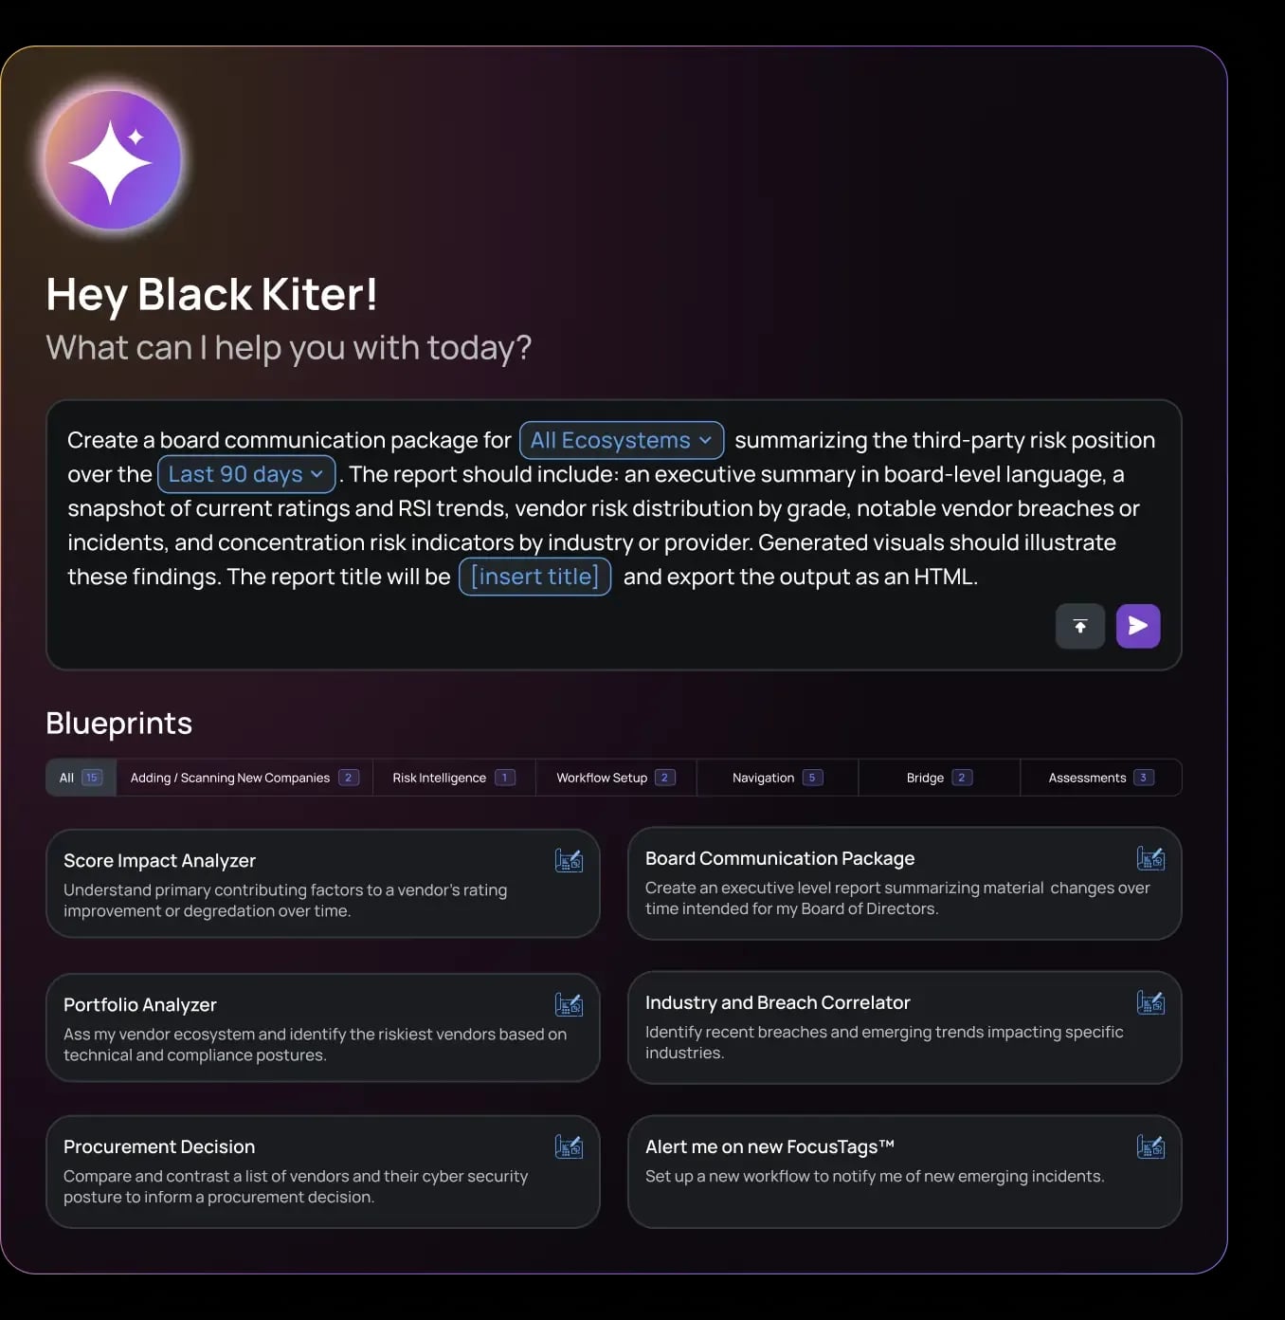This screenshot has width=1285, height=1320.
Task: Click the sparkle AI assistant avatar
Action: pyautogui.click(x=113, y=160)
